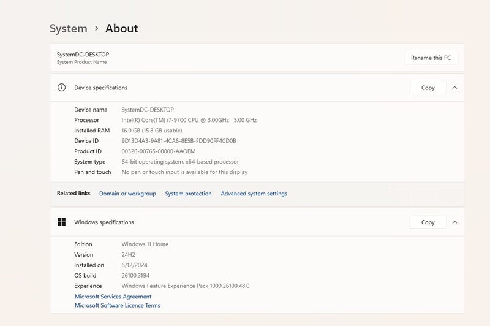Viewport: 490px width, 326px height.
Task: Copy the Windows specifications
Action: (x=428, y=222)
